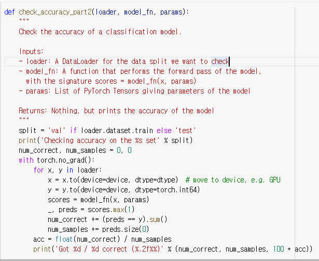Screen dimensions: 319x261
Task: Click the 'acc = float(num_correct)' line
Action: coord(102,239)
